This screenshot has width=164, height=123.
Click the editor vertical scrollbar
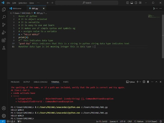[x=163, y=36]
